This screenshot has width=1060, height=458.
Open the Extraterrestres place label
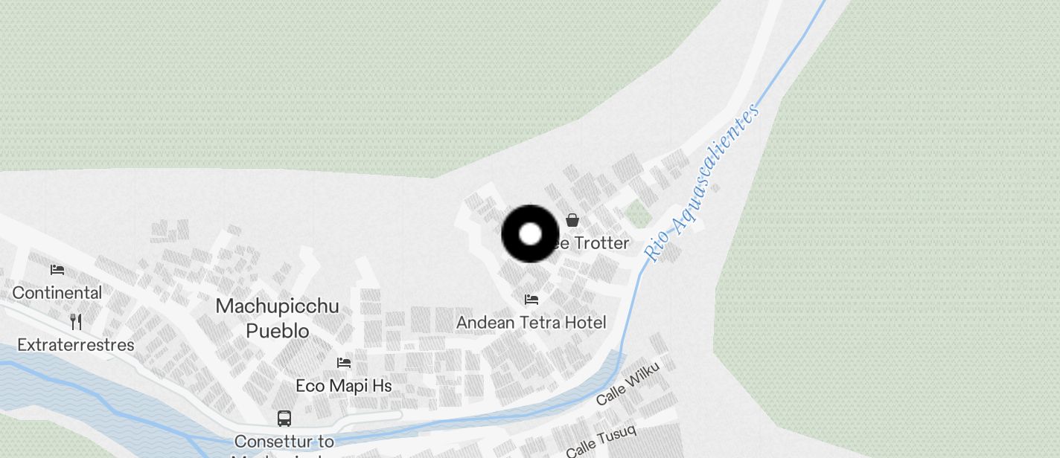point(76,345)
